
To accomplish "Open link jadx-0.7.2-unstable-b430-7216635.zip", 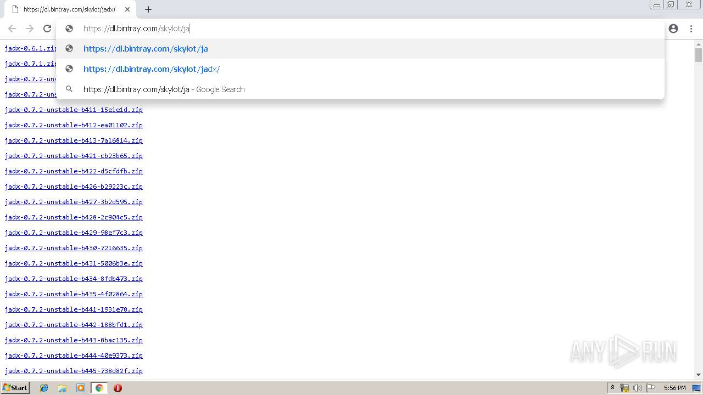I will pyautogui.click(x=74, y=248).
